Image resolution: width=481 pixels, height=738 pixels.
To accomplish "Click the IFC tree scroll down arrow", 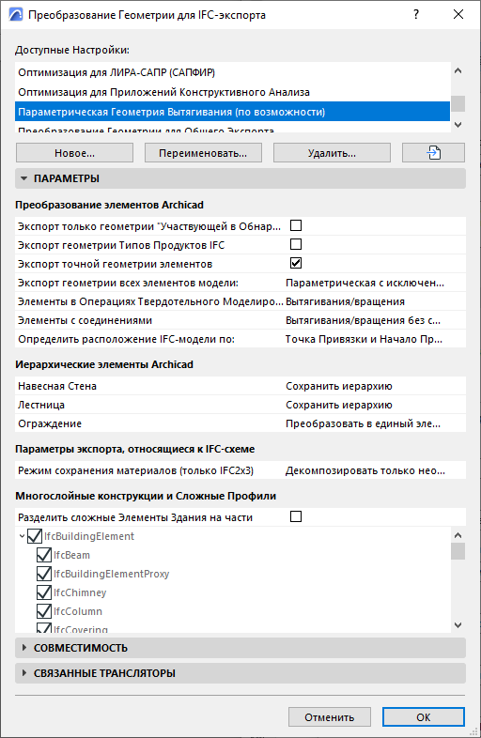I will [458, 625].
